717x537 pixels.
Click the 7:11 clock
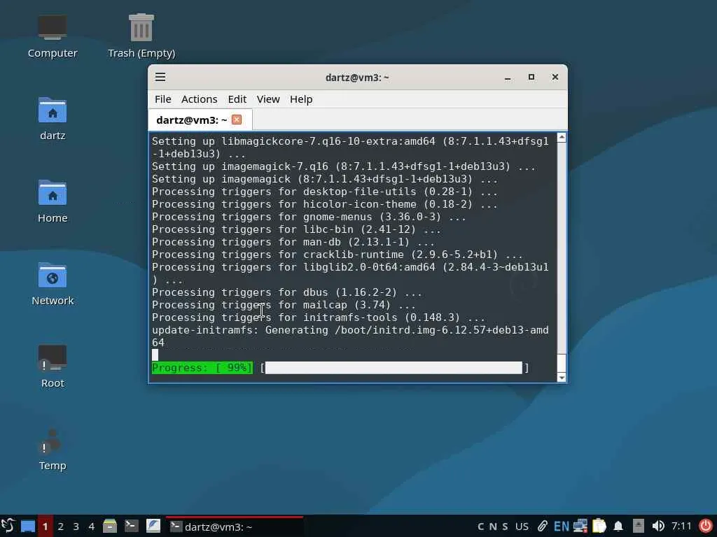681,527
